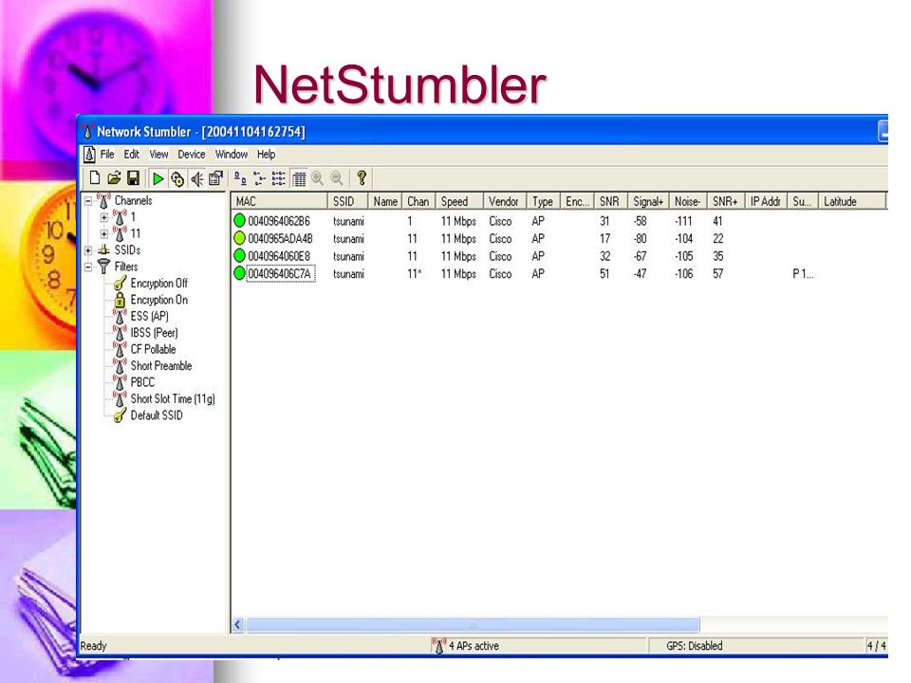Select the Default SSID filter

(157, 415)
